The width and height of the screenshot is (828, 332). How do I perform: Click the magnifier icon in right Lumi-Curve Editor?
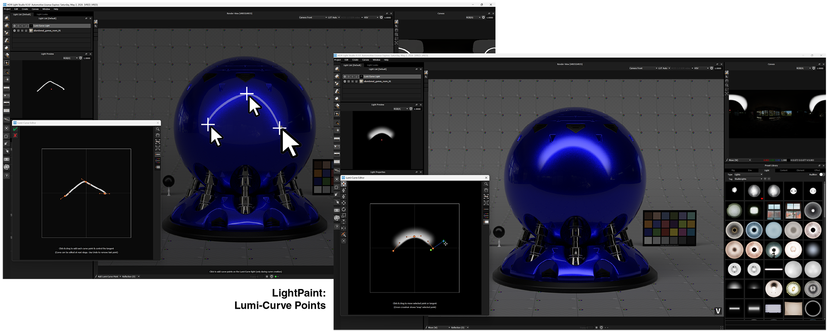(486, 184)
